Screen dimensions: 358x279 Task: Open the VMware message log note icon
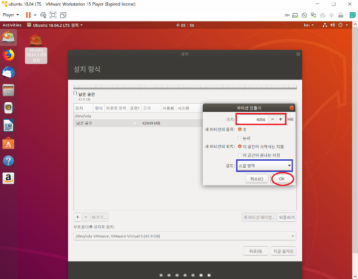tap(353, 15)
